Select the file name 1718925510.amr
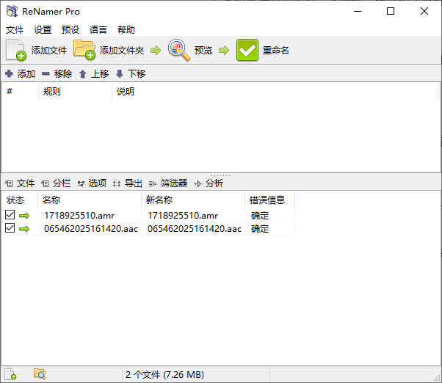This screenshot has width=442, height=383. (79, 216)
